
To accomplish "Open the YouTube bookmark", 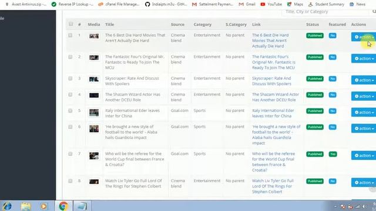I will 271,4.
